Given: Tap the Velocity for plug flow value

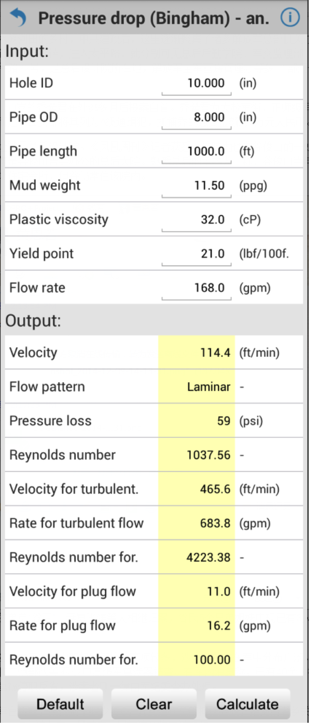Looking at the screenshot, I should (x=196, y=591).
